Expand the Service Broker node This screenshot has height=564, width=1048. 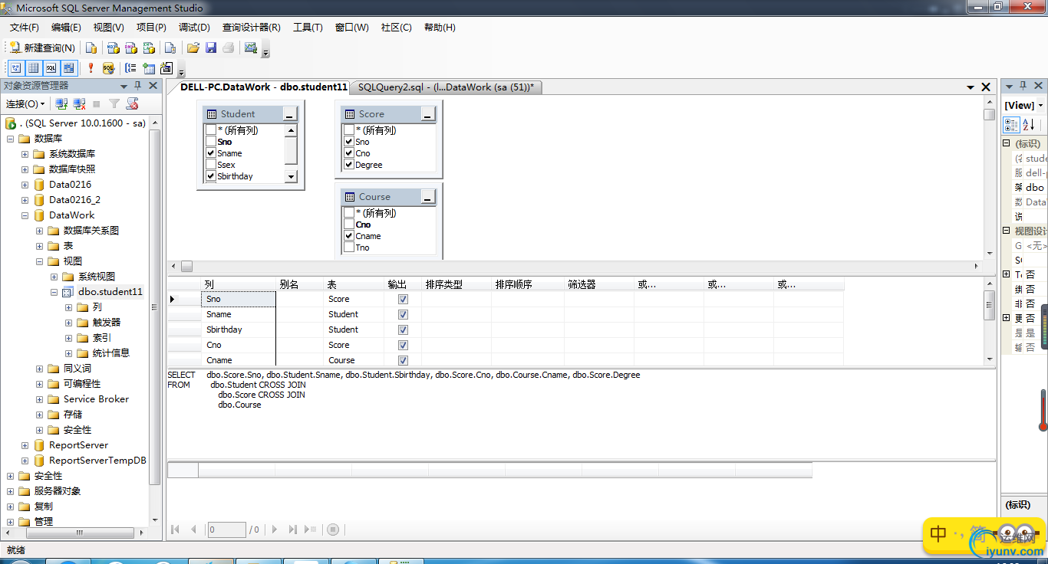(40, 399)
